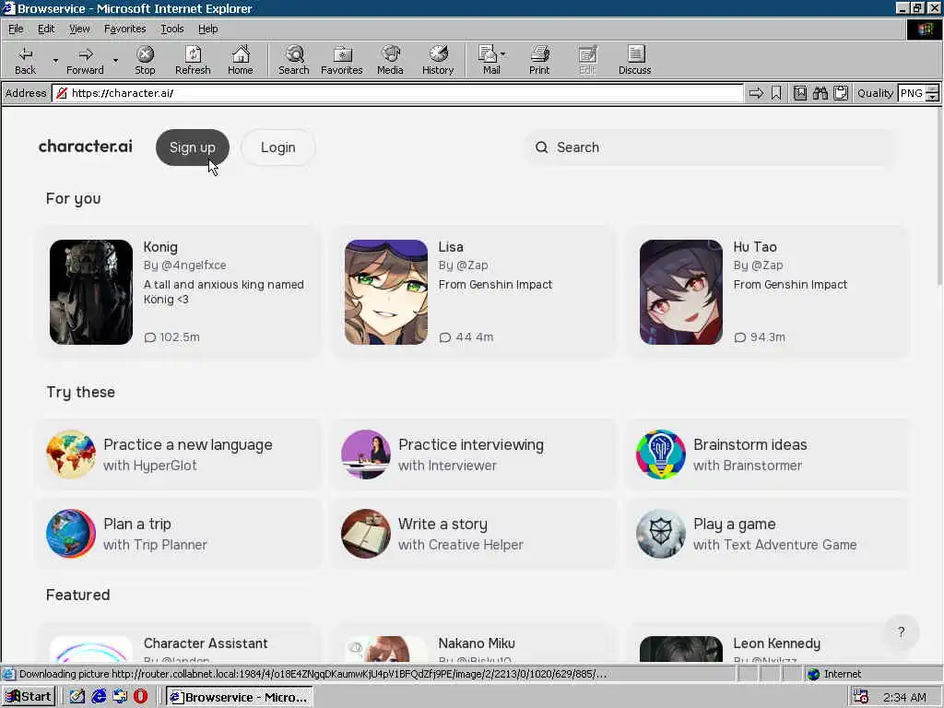Image resolution: width=944 pixels, height=708 pixels.
Task: Click the binoculars find icon
Action: 820,93
